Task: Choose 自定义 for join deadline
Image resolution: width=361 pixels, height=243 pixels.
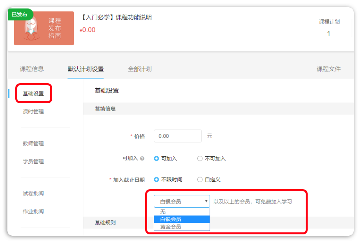Action: tap(200, 179)
